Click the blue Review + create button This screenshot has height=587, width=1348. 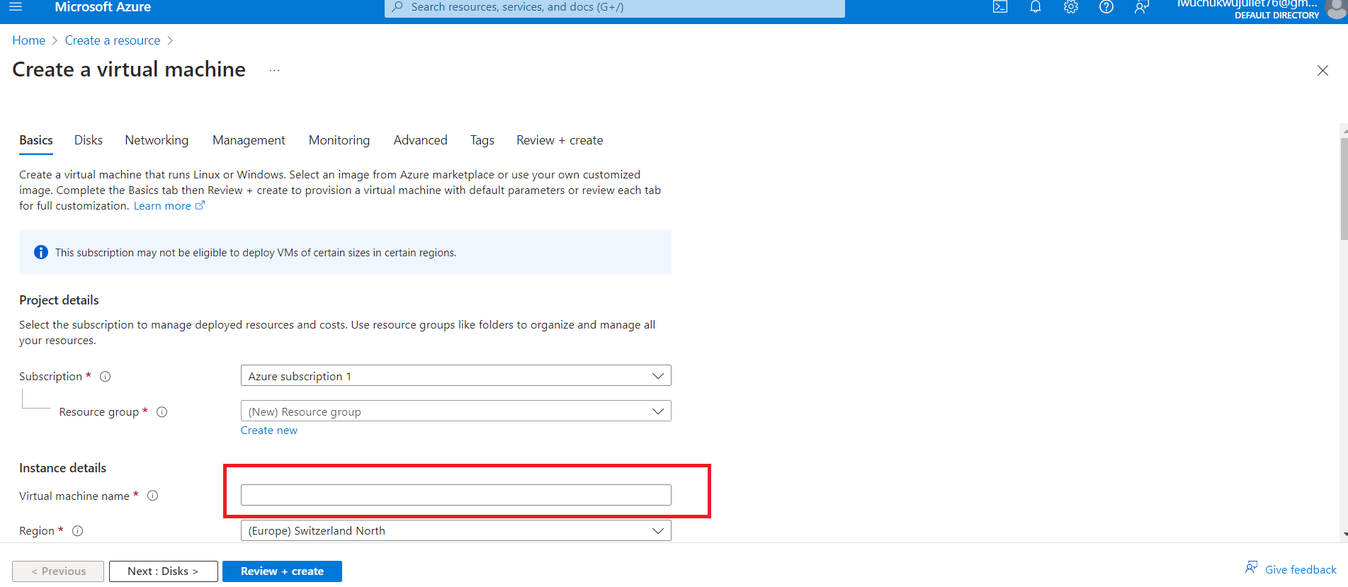pos(282,571)
